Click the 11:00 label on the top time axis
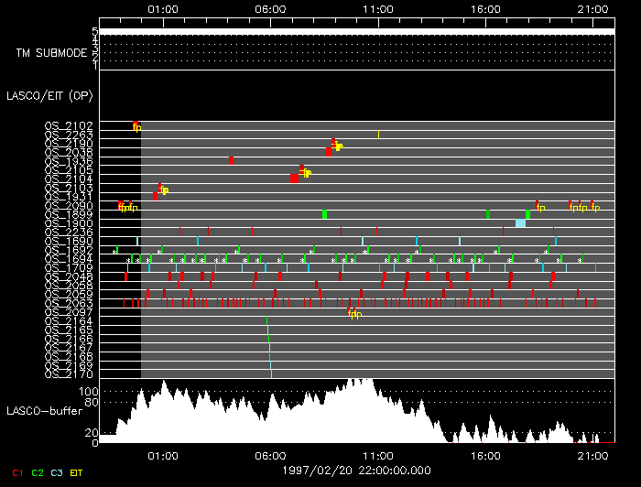The height and width of the screenshot is (487, 641). (378, 8)
